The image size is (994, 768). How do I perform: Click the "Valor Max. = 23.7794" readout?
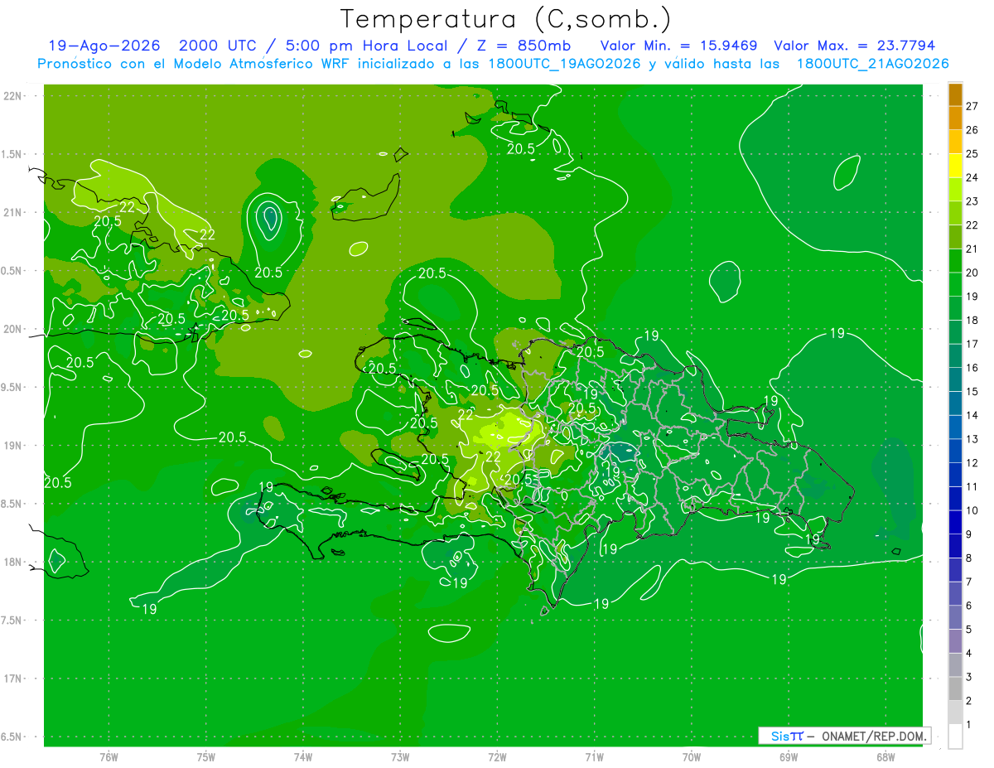(x=855, y=46)
